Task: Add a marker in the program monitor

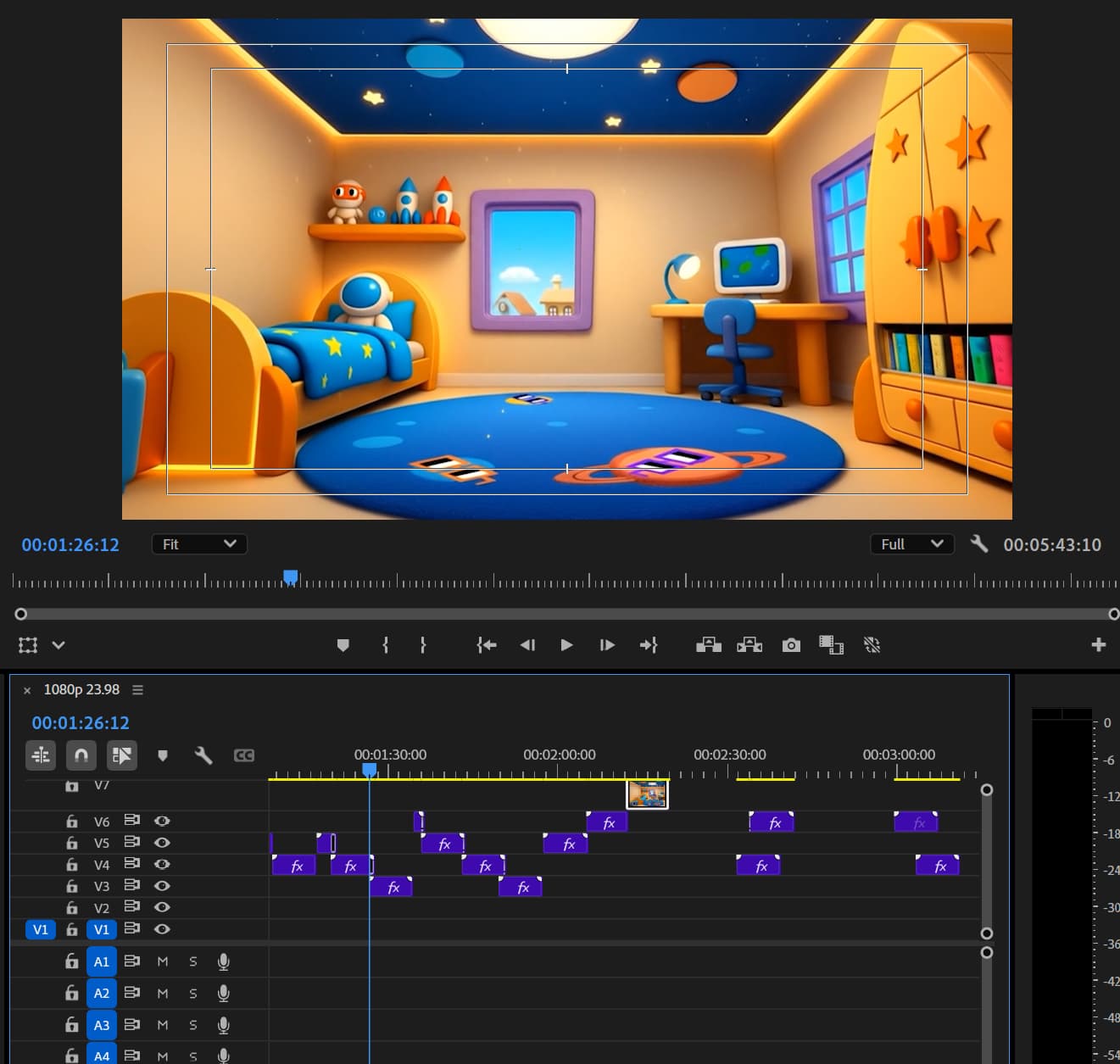Action: [343, 645]
